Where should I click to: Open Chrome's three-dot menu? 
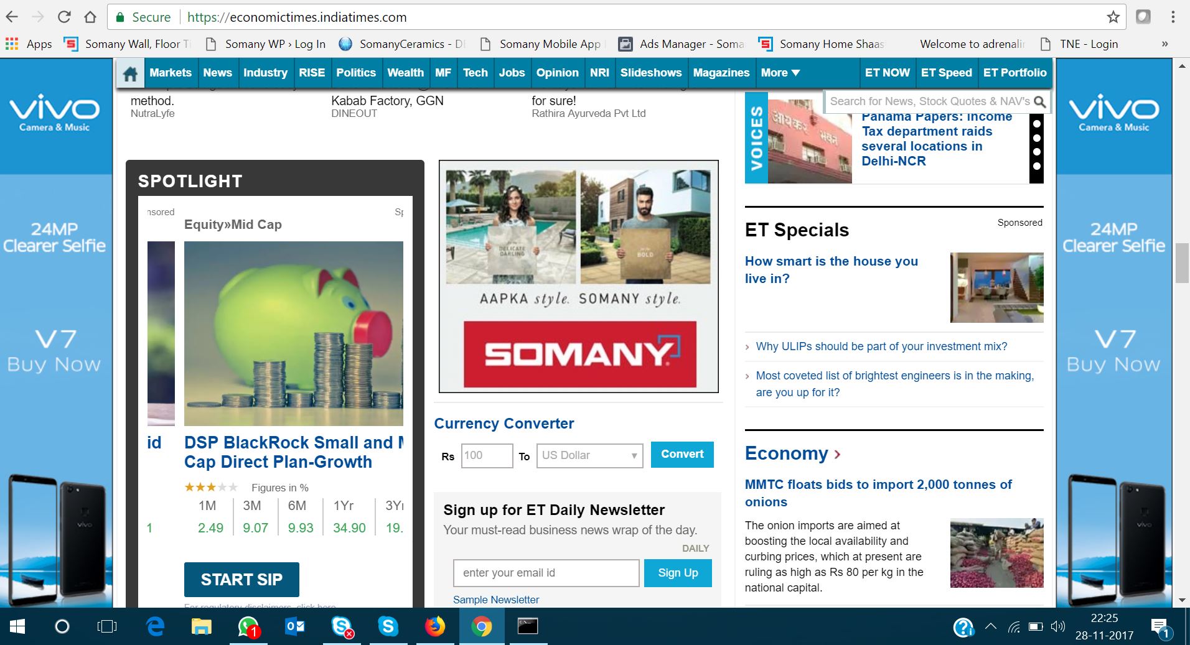[1173, 17]
